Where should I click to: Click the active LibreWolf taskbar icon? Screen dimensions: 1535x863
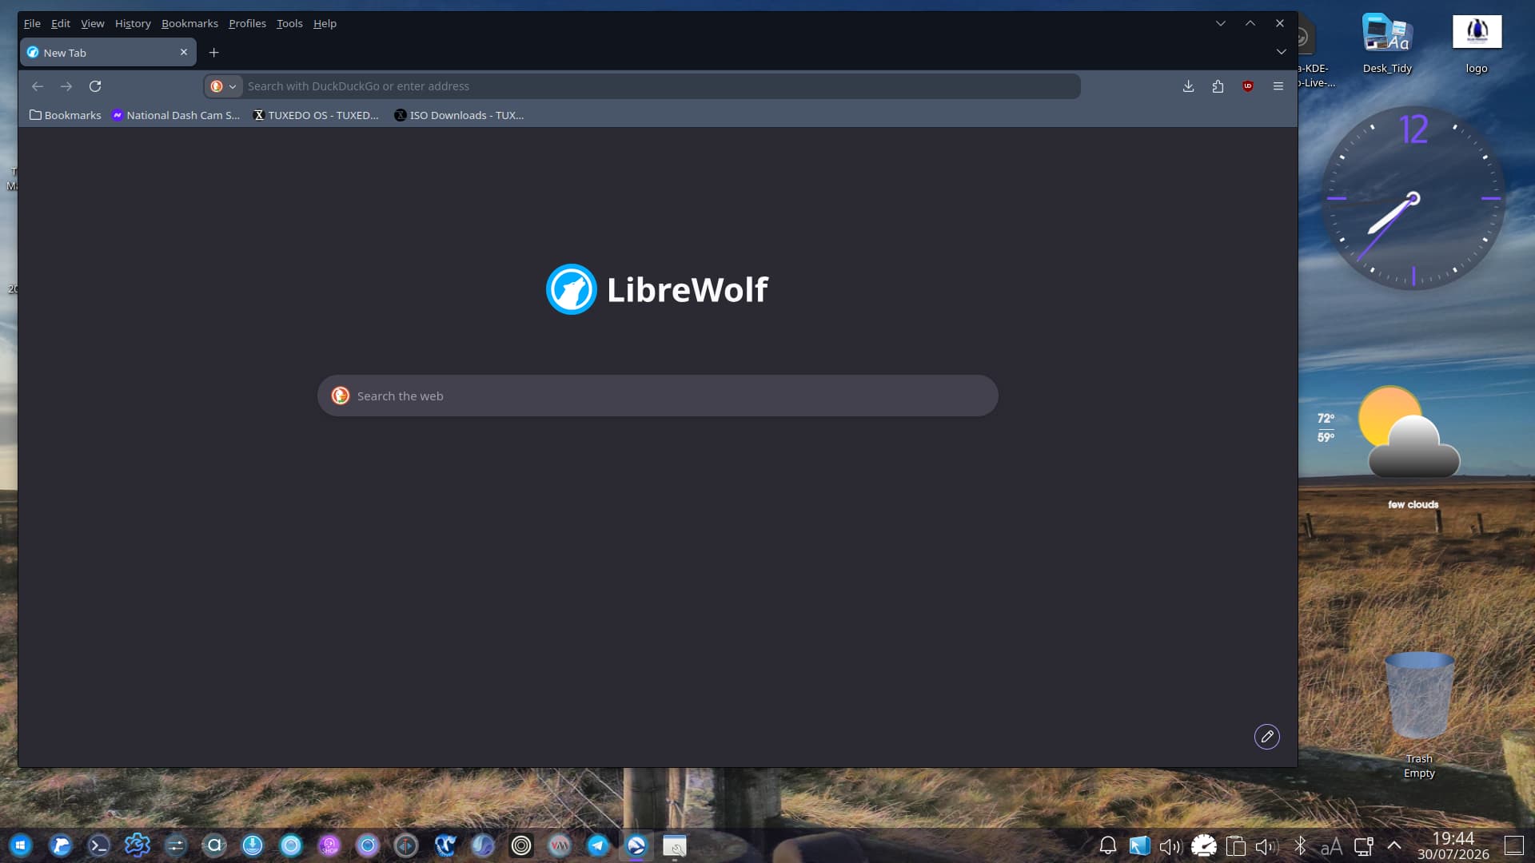coord(636,845)
